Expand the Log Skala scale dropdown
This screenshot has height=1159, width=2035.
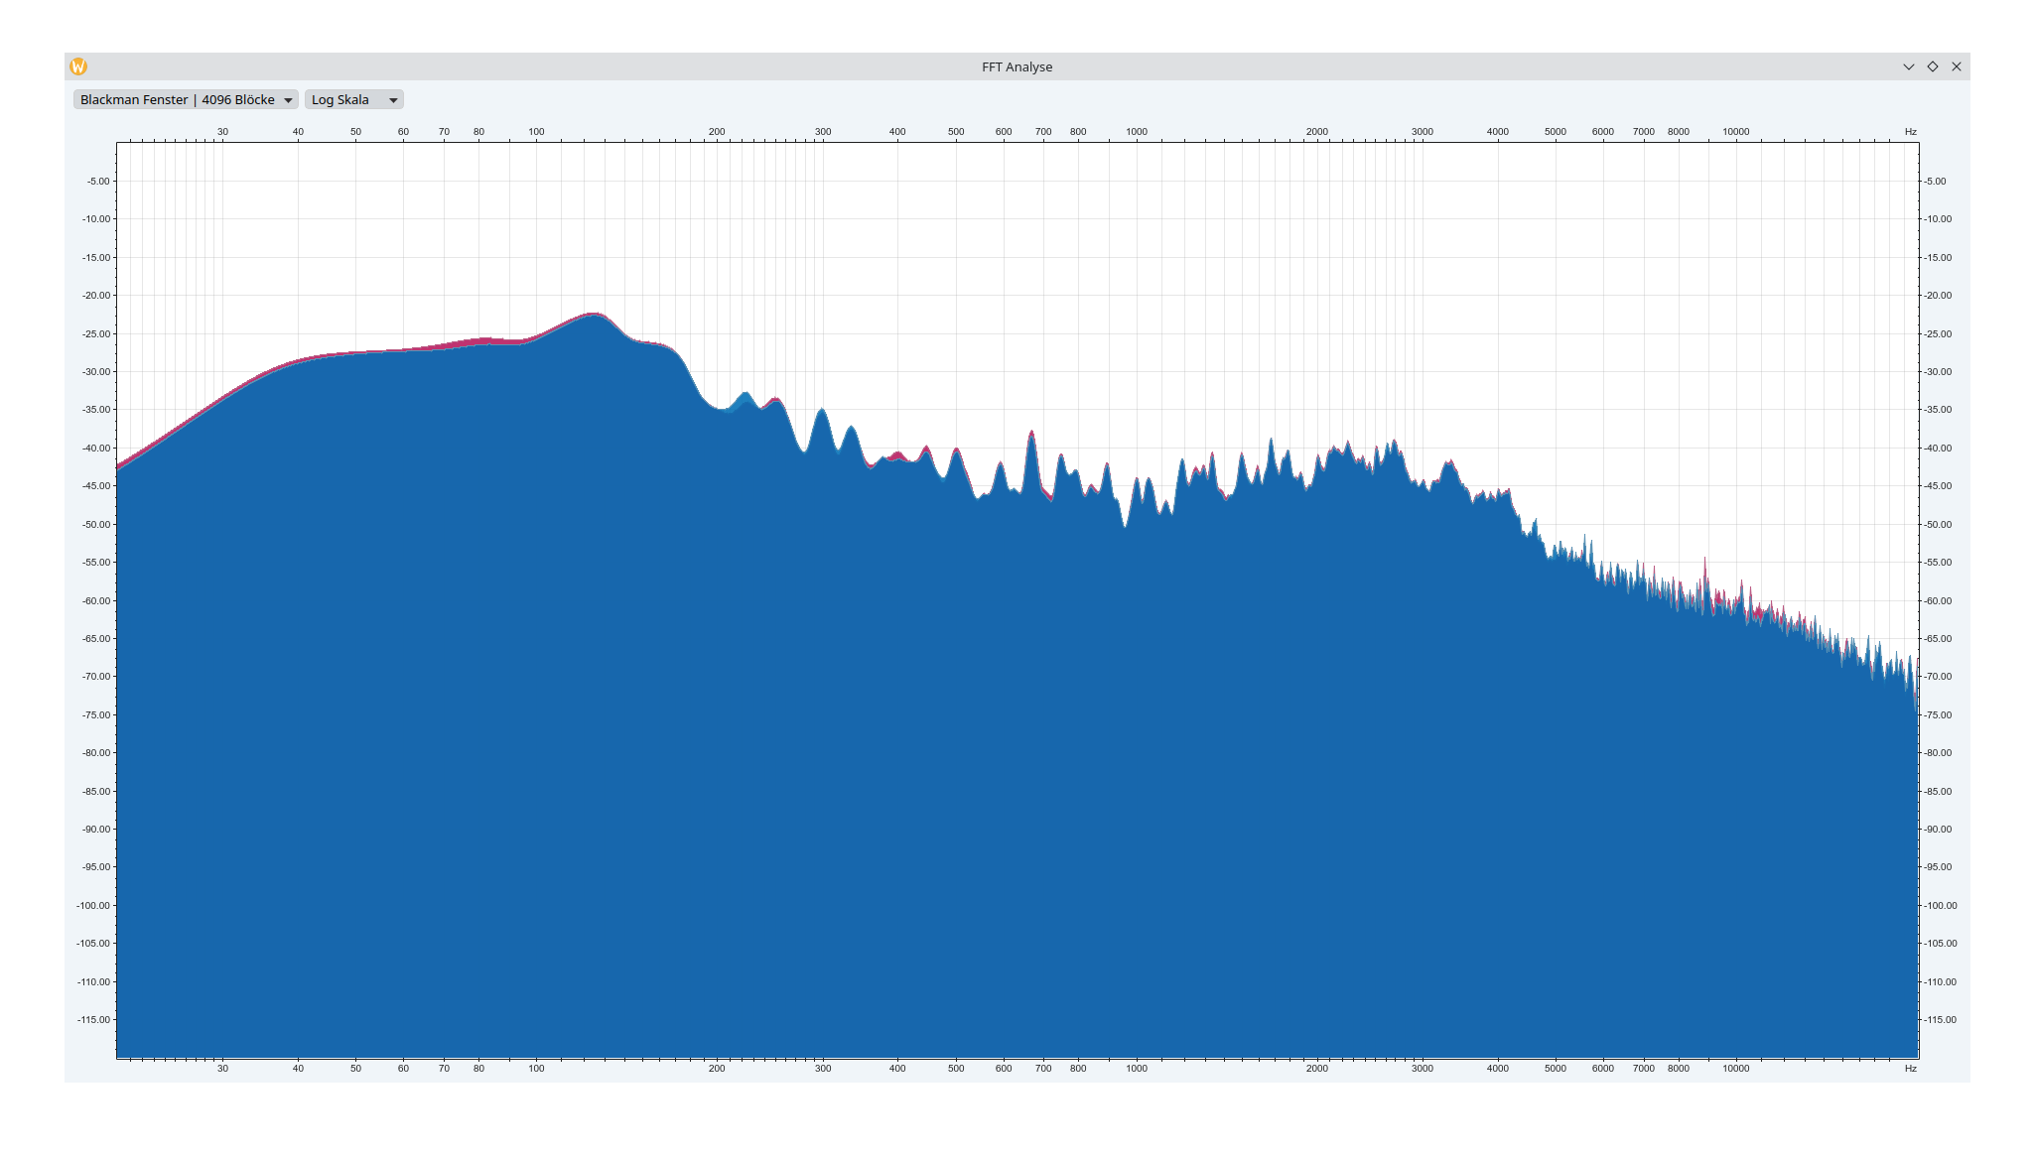click(x=353, y=99)
